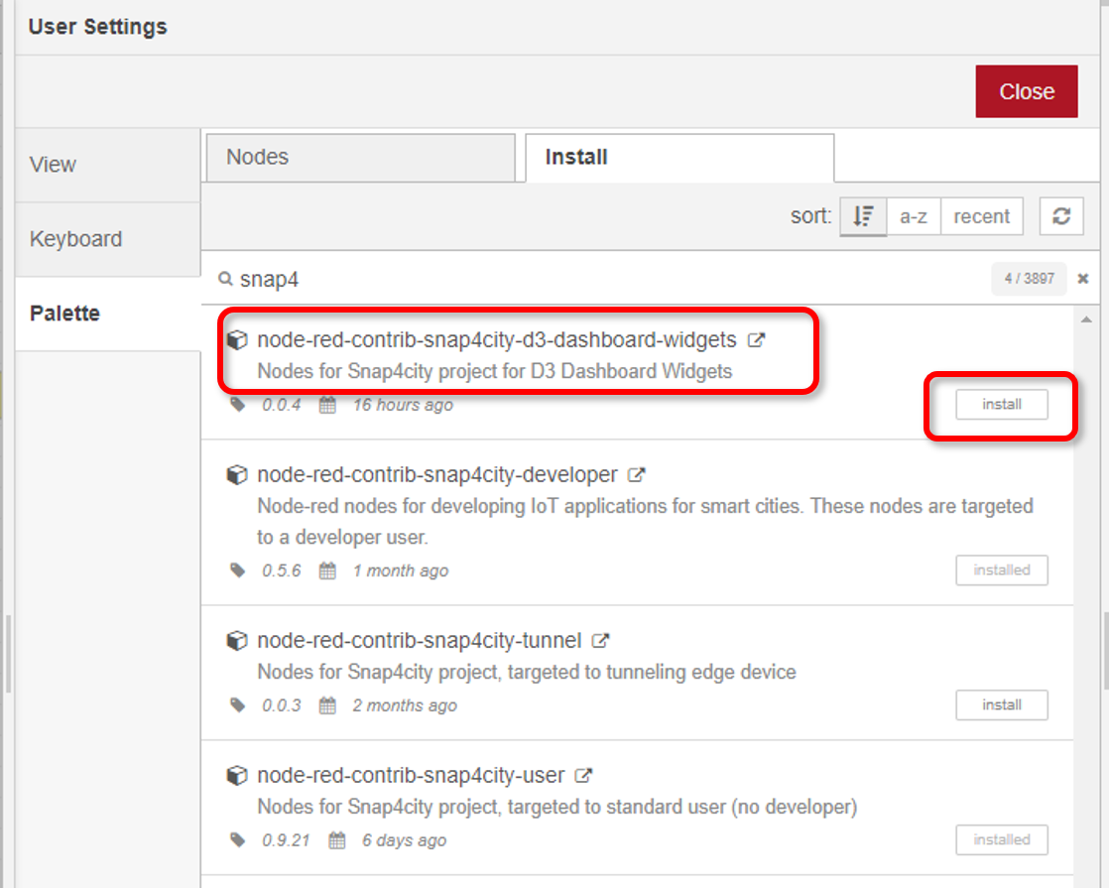Open external link for snap4city-tunnel module
The height and width of the screenshot is (888, 1109).
point(600,641)
